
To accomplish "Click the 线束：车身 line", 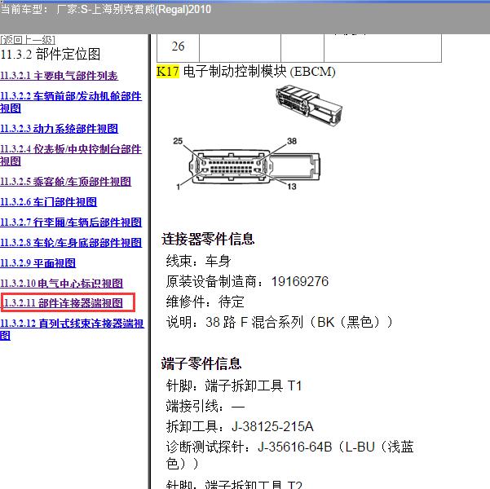I will click(198, 261).
